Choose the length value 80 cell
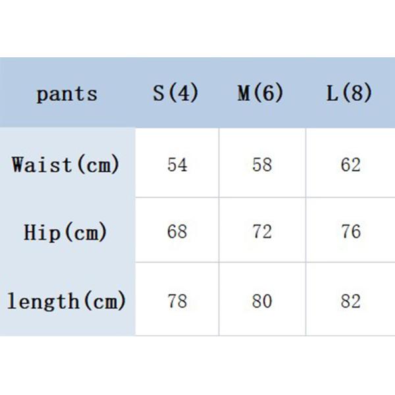Screen dimensions: 395x395 pyautogui.click(x=262, y=302)
